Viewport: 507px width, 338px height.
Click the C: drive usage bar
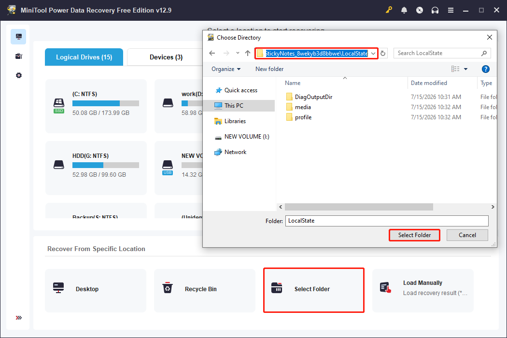tap(106, 103)
